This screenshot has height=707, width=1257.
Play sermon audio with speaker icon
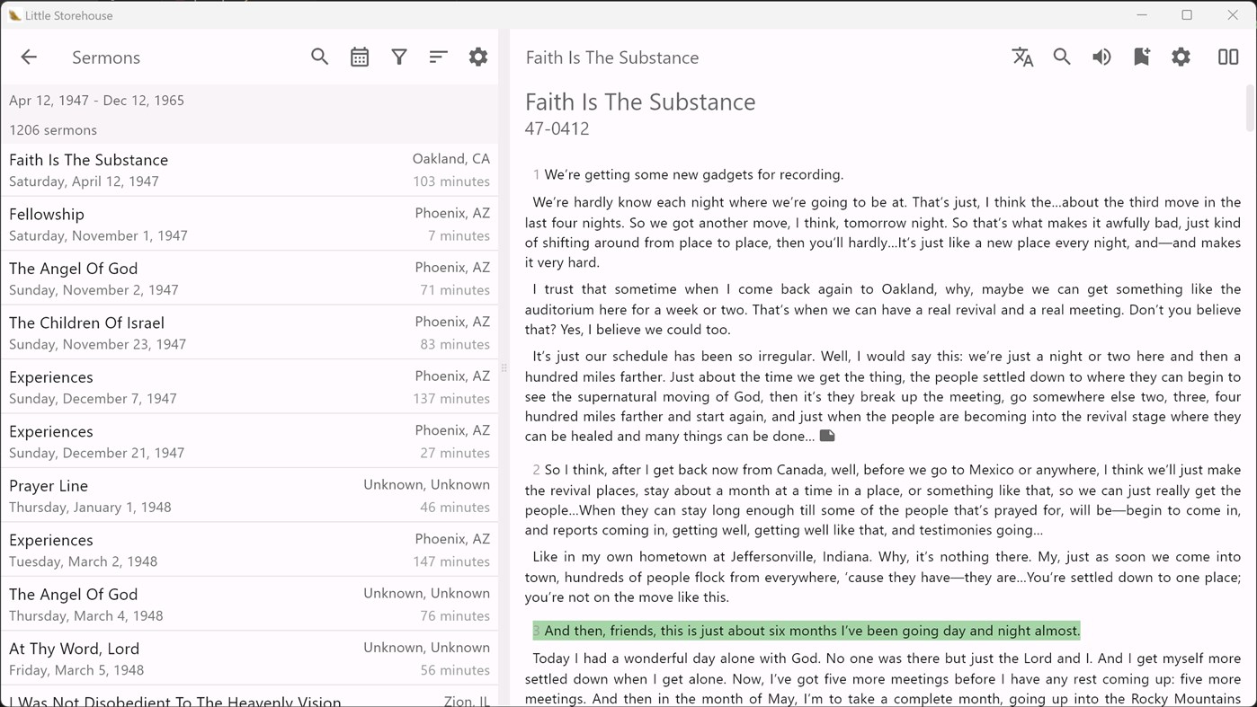pos(1101,57)
